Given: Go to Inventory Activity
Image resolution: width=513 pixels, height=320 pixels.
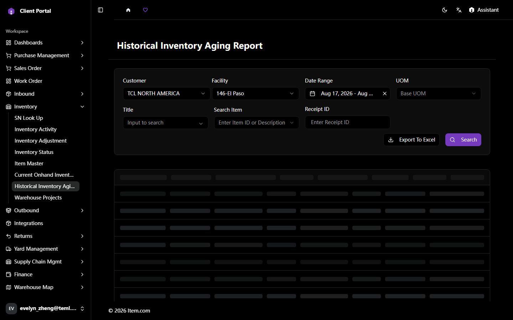Looking at the screenshot, I should click(46, 129).
